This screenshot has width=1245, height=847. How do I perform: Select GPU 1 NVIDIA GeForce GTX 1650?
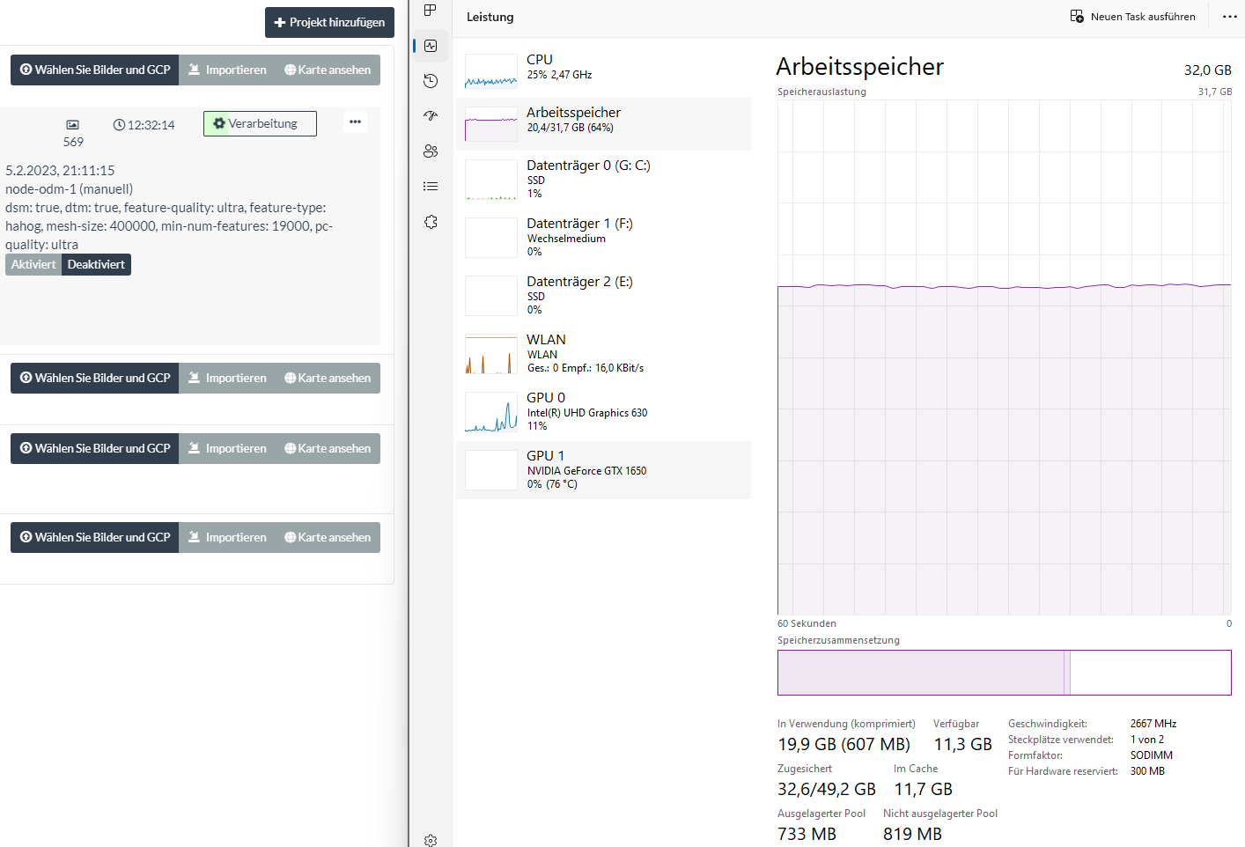pos(603,470)
